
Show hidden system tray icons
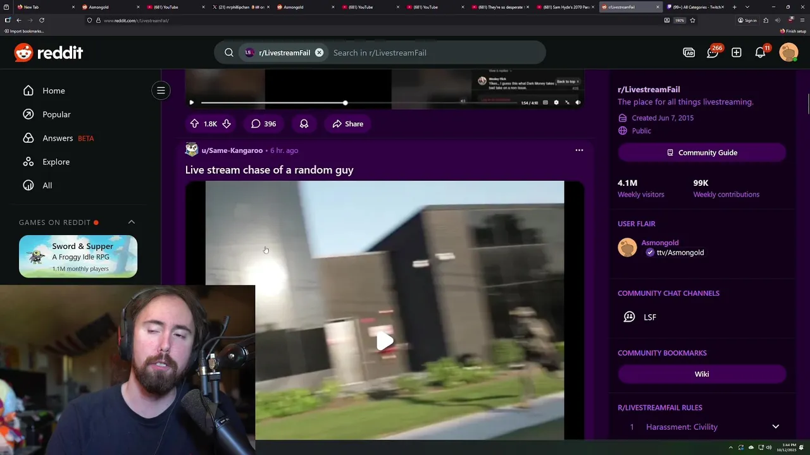tap(730, 447)
